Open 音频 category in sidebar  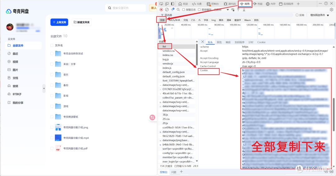point(13,86)
